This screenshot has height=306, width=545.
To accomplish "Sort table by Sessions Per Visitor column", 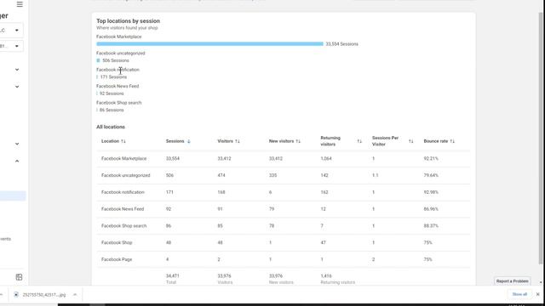I will (410, 141).
